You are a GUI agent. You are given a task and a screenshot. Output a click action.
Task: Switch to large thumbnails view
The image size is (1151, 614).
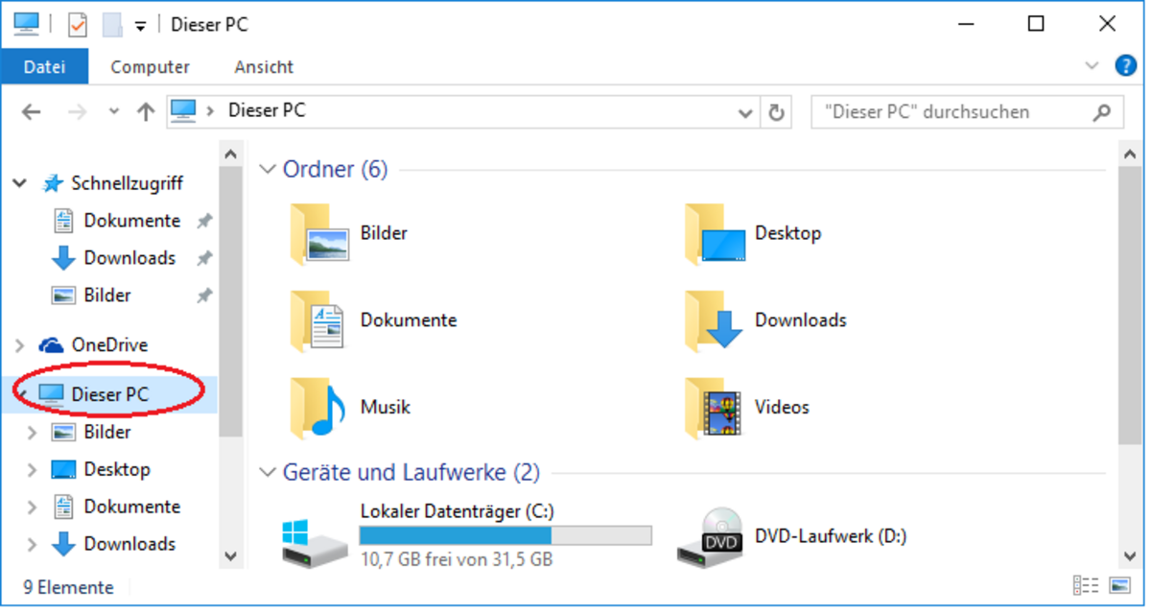1119,585
